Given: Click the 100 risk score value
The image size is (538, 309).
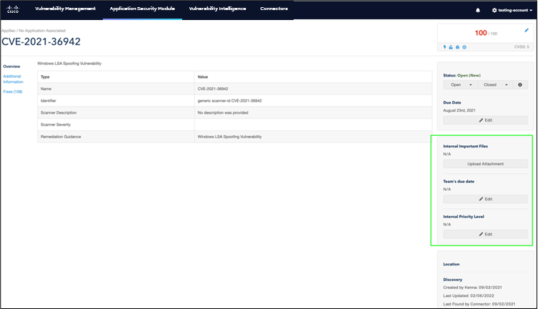Looking at the screenshot, I should coord(481,33).
